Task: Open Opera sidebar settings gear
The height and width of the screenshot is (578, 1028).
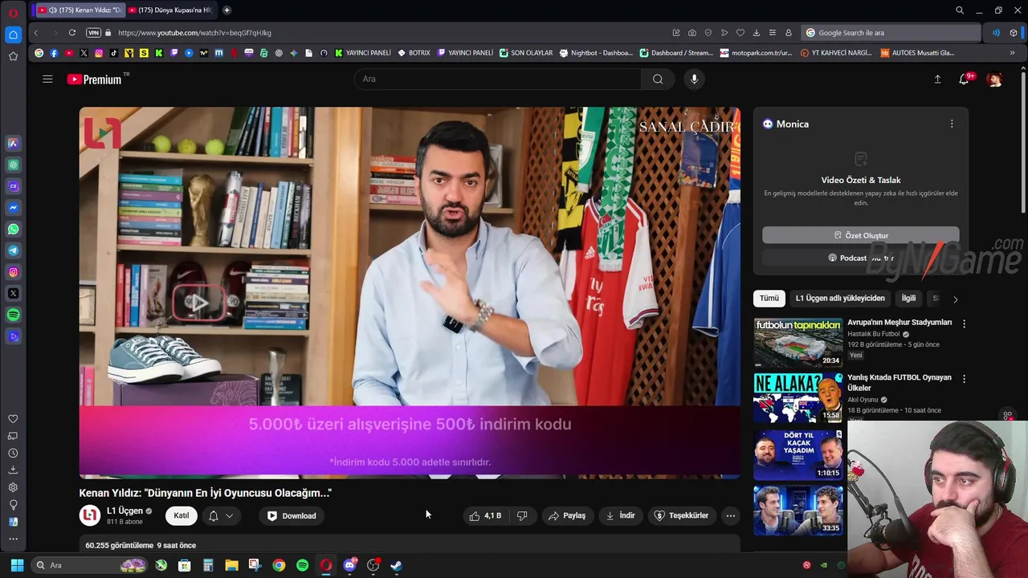Action: pos(13,487)
